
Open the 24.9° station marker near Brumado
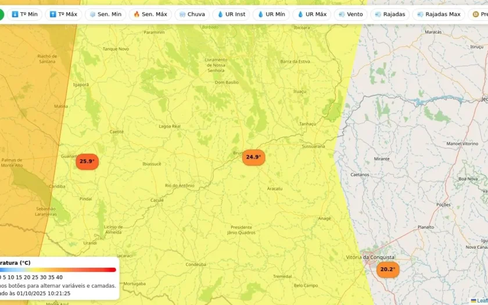(x=253, y=157)
